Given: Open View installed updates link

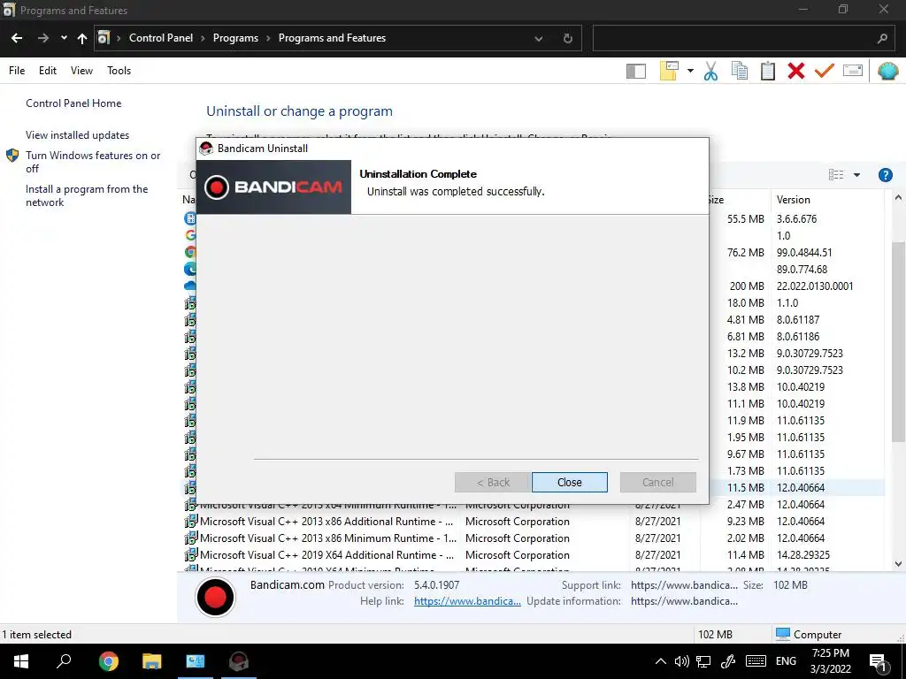Looking at the screenshot, I should [x=78, y=135].
